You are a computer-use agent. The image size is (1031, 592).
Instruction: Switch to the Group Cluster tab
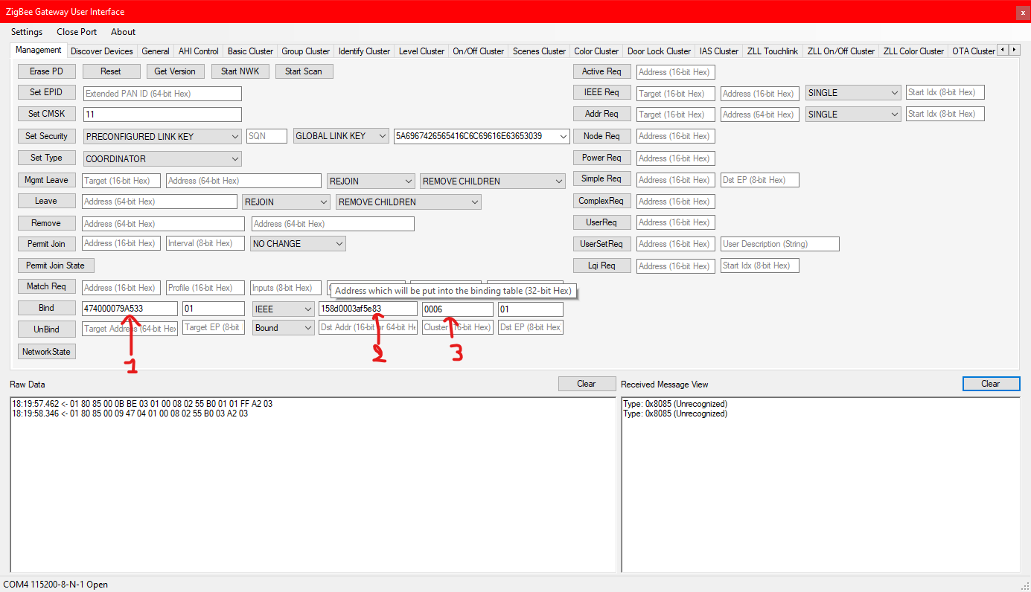[x=306, y=51]
